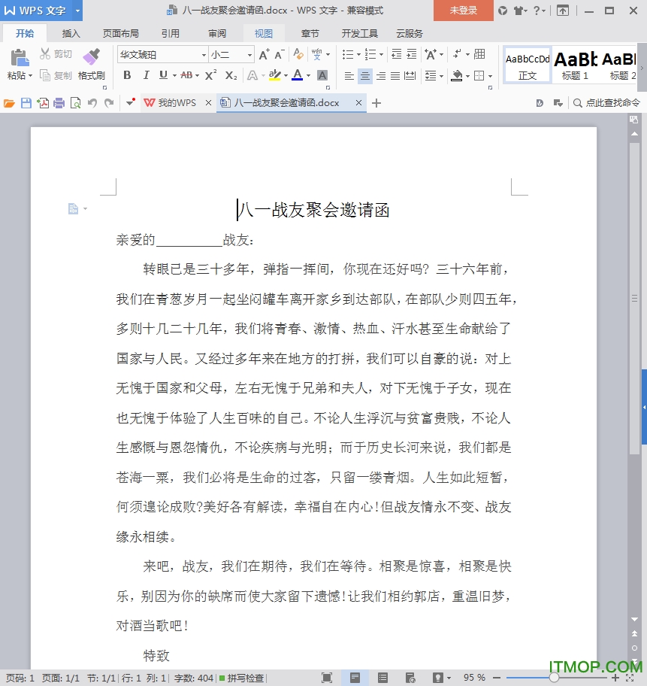This screenshot has width=647, height=686.
Task: Apply the Normal text style
Action: point(528,65)
